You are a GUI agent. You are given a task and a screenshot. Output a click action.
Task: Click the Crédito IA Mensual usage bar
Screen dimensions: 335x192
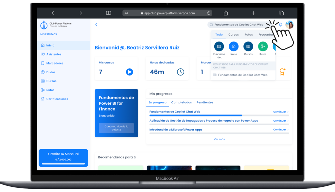(63, 164)
